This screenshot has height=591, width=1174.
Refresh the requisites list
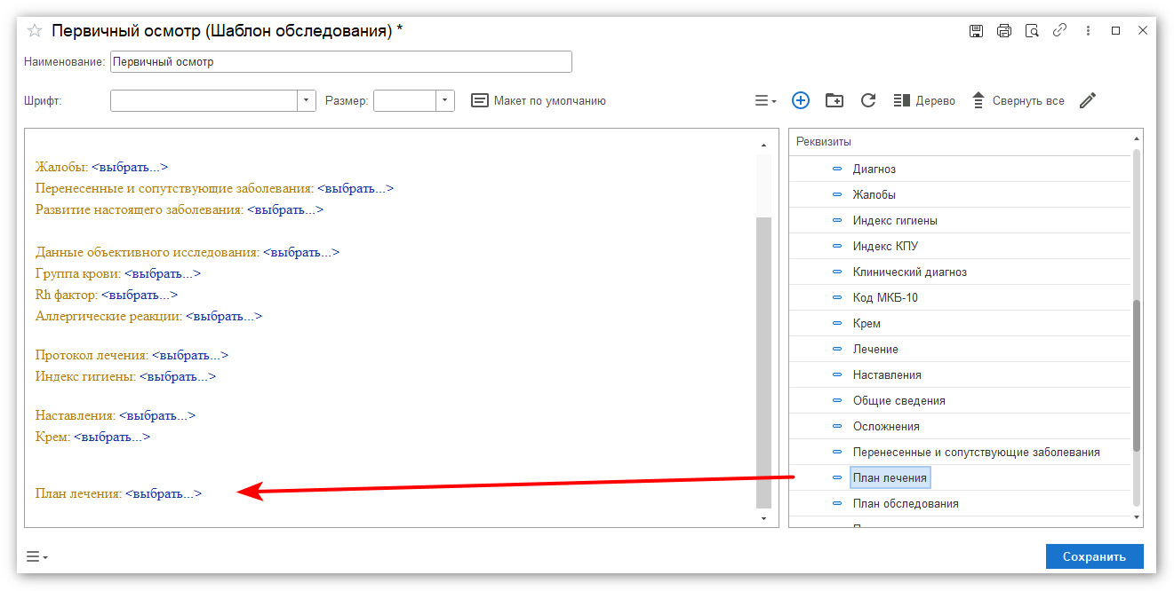[x=868, y=100]
